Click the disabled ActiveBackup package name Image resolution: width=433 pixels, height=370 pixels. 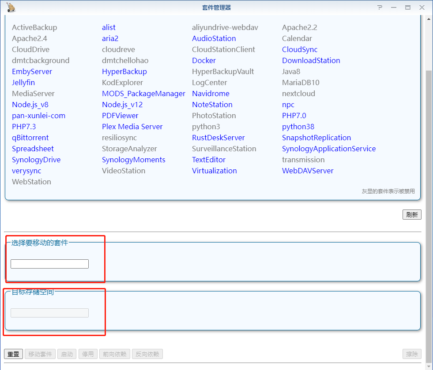pyautogui.click(x=34, y=27)
